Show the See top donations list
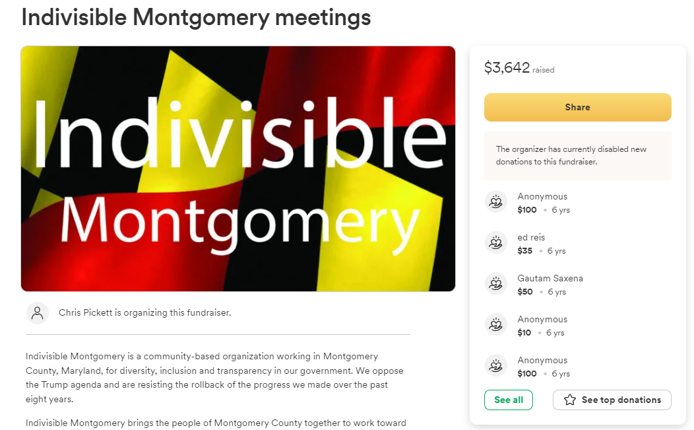The image size is (694, 430). 612,400
